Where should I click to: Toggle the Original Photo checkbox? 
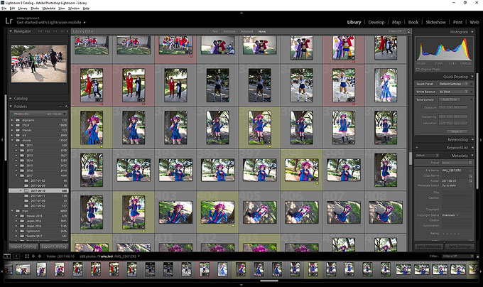pos(419,69)
